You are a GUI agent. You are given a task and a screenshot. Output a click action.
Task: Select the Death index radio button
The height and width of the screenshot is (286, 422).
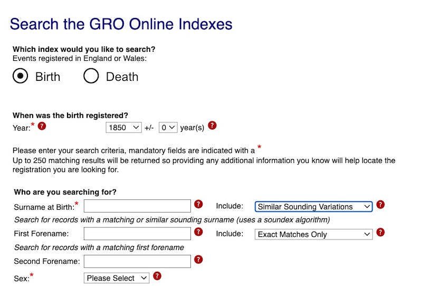[91, 76]
